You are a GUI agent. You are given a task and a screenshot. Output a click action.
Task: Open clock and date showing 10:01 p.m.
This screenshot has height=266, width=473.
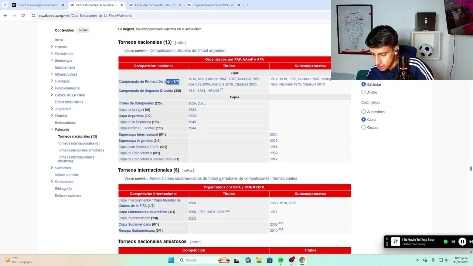[461, 260]
